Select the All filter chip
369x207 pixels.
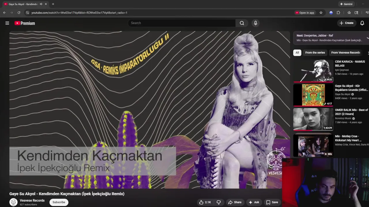pyautogui.click(x=297, y=53)
